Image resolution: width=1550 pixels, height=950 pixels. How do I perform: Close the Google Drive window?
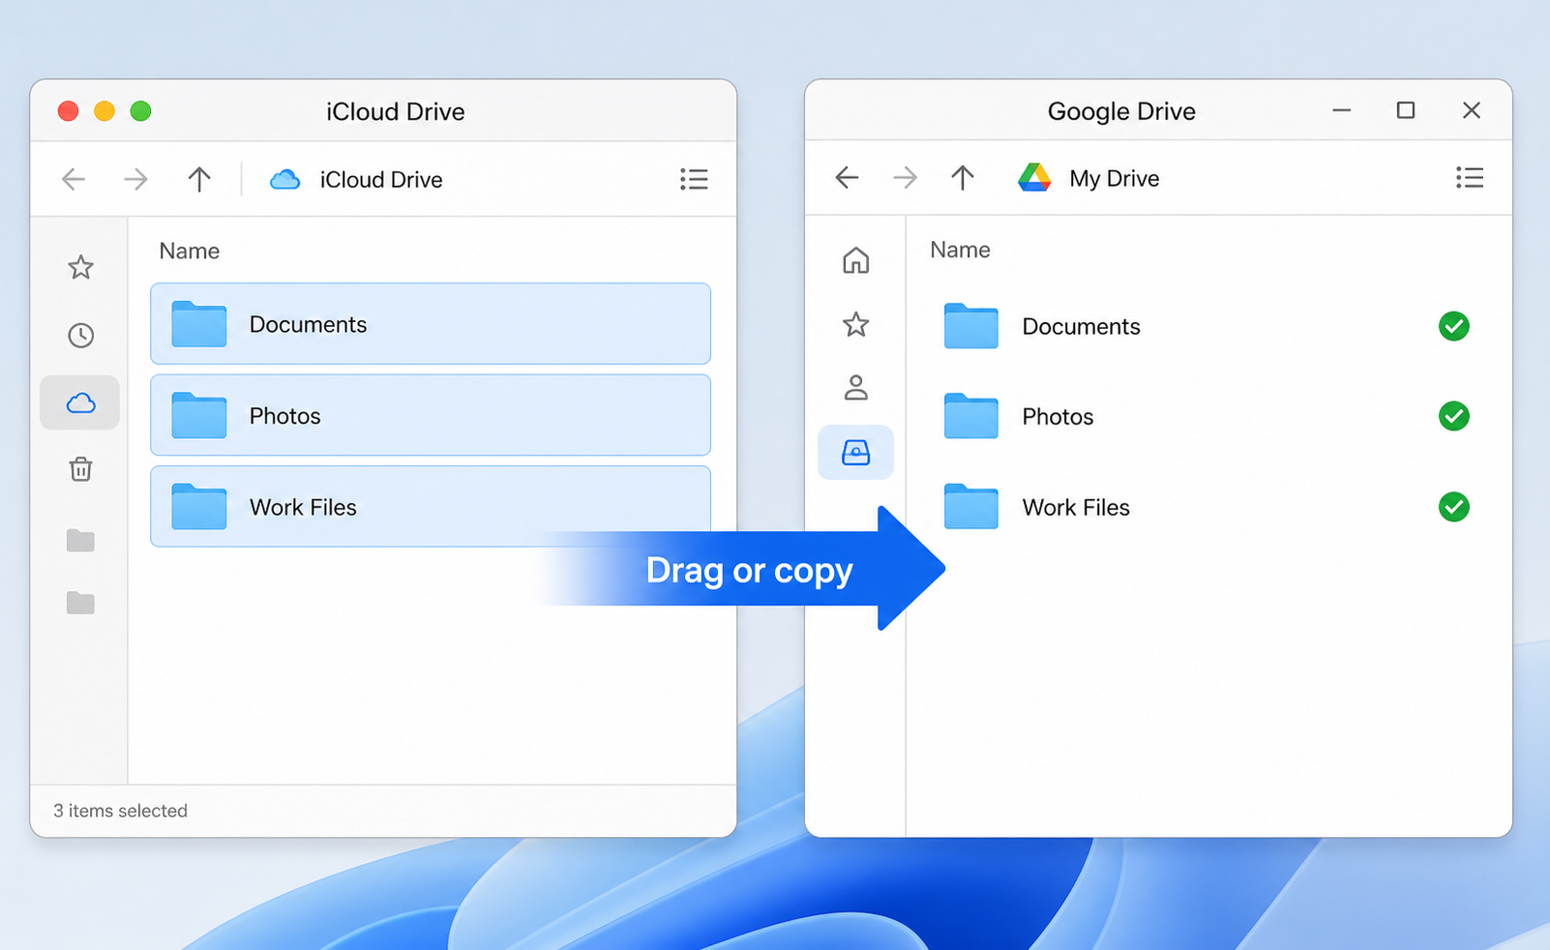coord(1472,110)
